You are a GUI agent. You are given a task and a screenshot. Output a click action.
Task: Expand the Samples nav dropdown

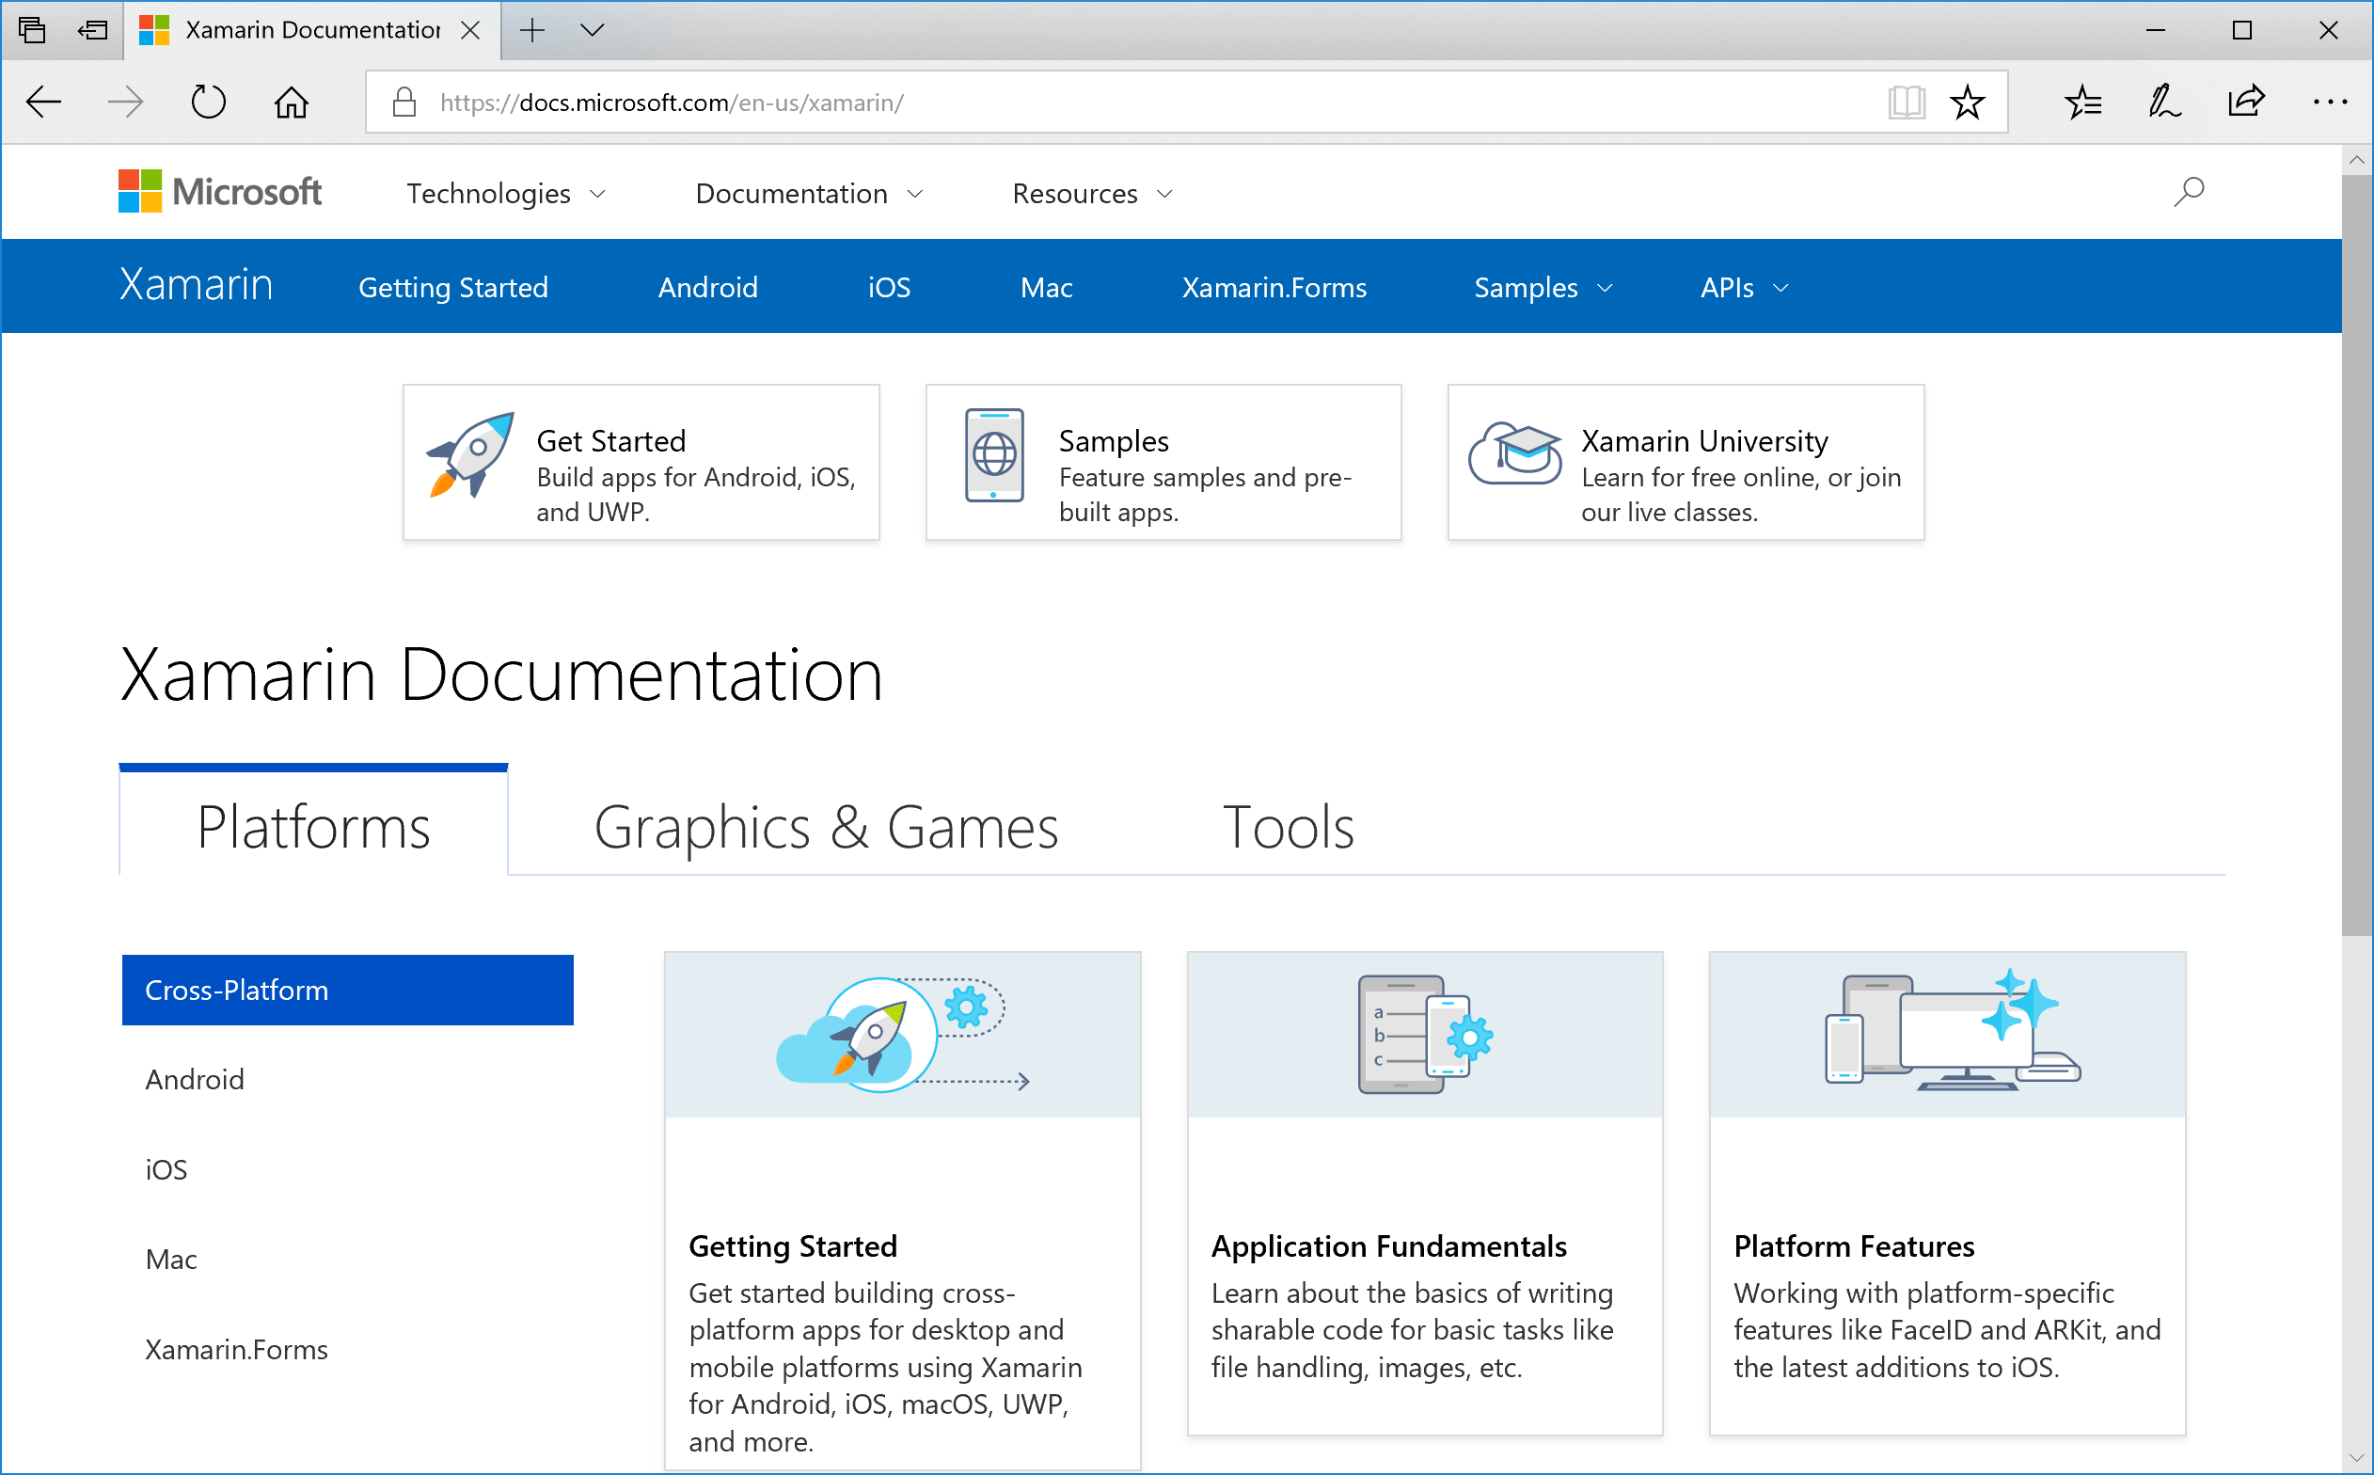[x=1542, y=288]
